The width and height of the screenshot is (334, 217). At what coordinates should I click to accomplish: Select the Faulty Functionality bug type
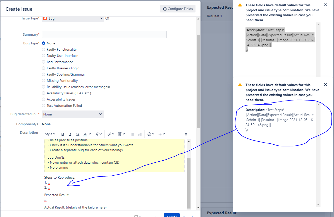[43, 49]
